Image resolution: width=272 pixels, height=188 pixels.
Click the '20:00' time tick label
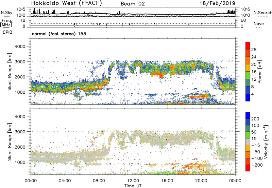[x=201, y=181]
